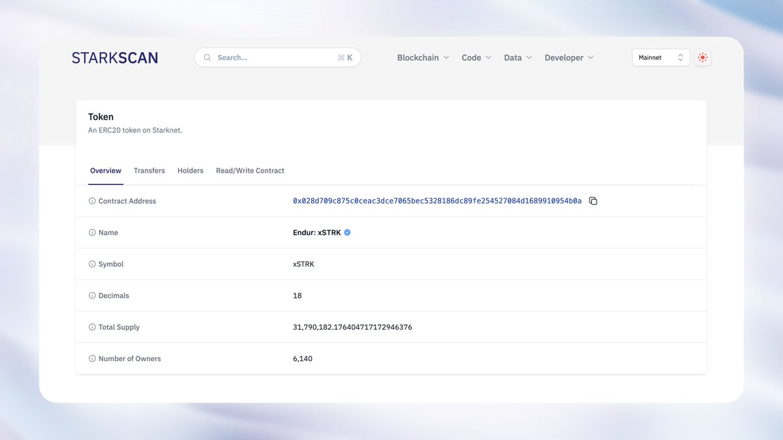
Task: Click the info icon beside Name
Action: [x=92, y=233]
